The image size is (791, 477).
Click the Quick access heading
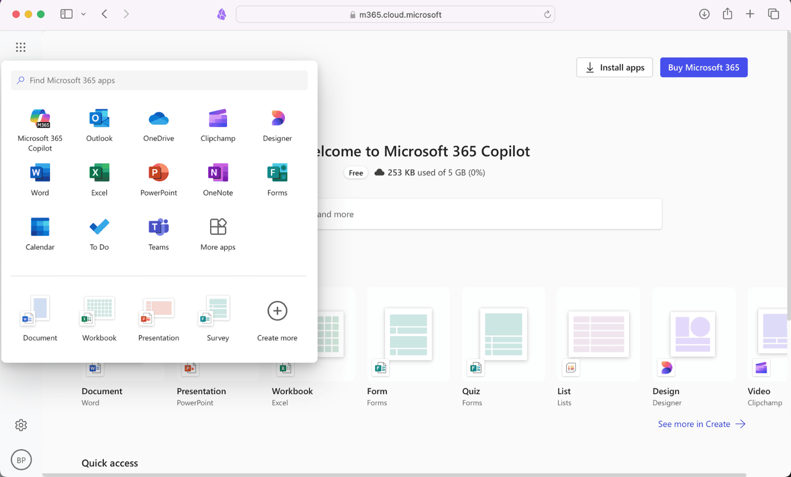click(x=110, y=463)
